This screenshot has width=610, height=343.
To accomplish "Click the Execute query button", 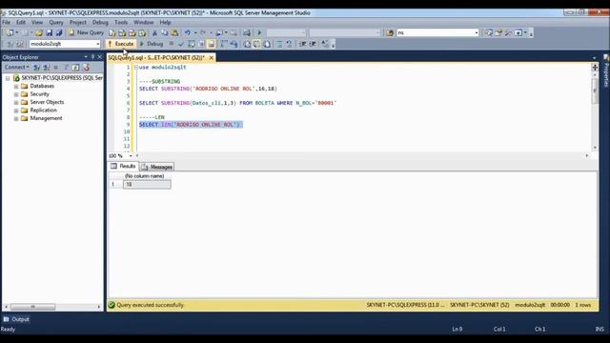I will (x=121, y=44).
